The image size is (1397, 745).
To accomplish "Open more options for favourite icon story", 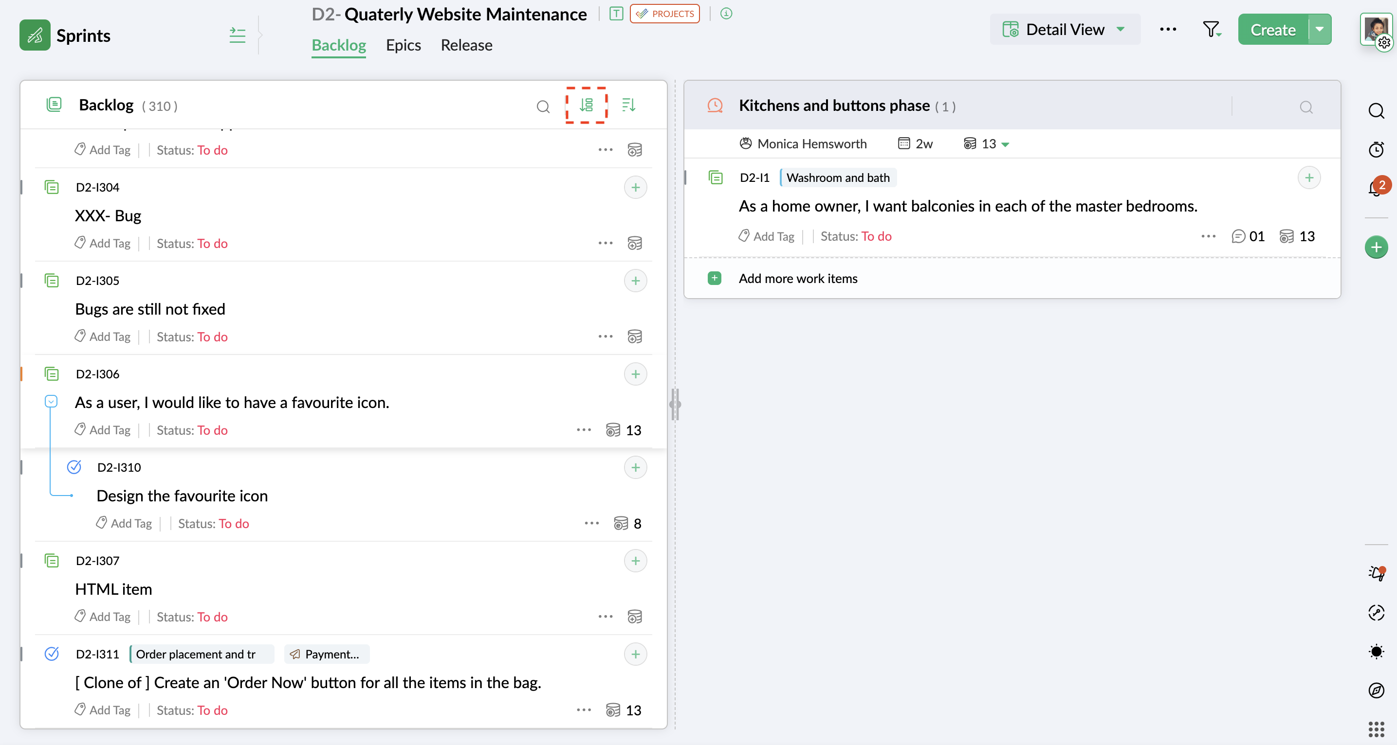I will pyautogui.click(x=584, y=430).
